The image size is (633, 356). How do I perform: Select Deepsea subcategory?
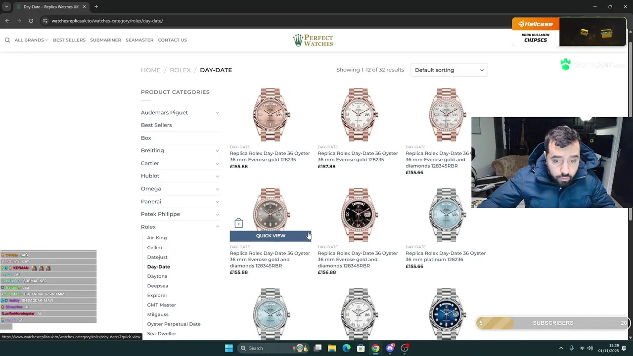[158, 286]
